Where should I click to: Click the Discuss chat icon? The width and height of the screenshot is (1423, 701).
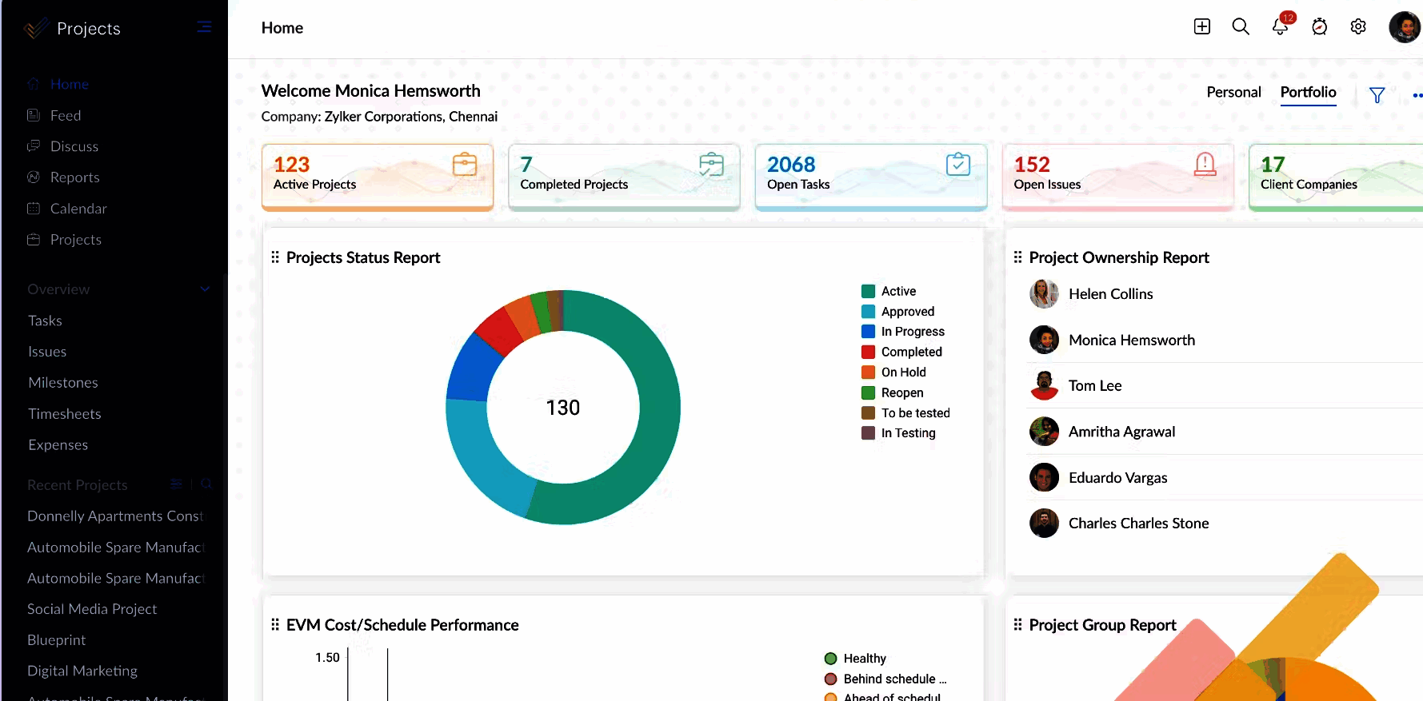pyautogui.click(x=33, y=146)
